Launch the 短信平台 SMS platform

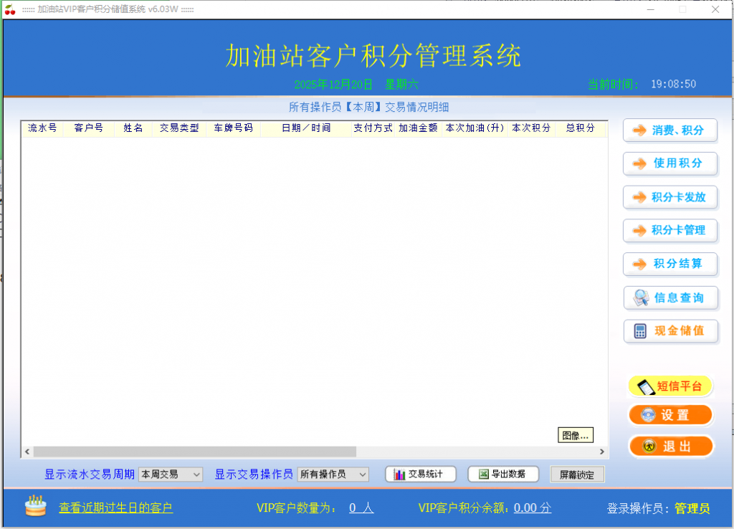coord(670,386)
